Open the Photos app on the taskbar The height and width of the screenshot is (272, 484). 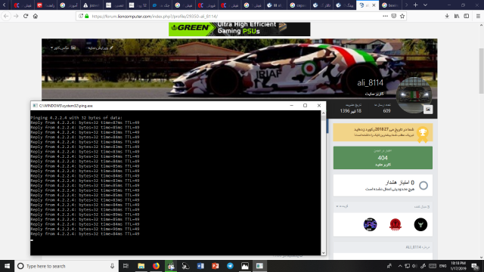coord(245,266)
